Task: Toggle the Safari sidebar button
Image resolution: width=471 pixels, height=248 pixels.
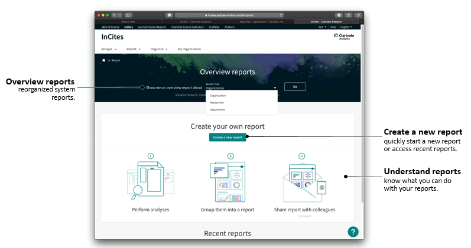Action: click(128, 15)
